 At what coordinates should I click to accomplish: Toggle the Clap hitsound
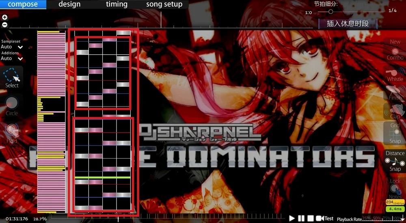click(x=395, y=111)
